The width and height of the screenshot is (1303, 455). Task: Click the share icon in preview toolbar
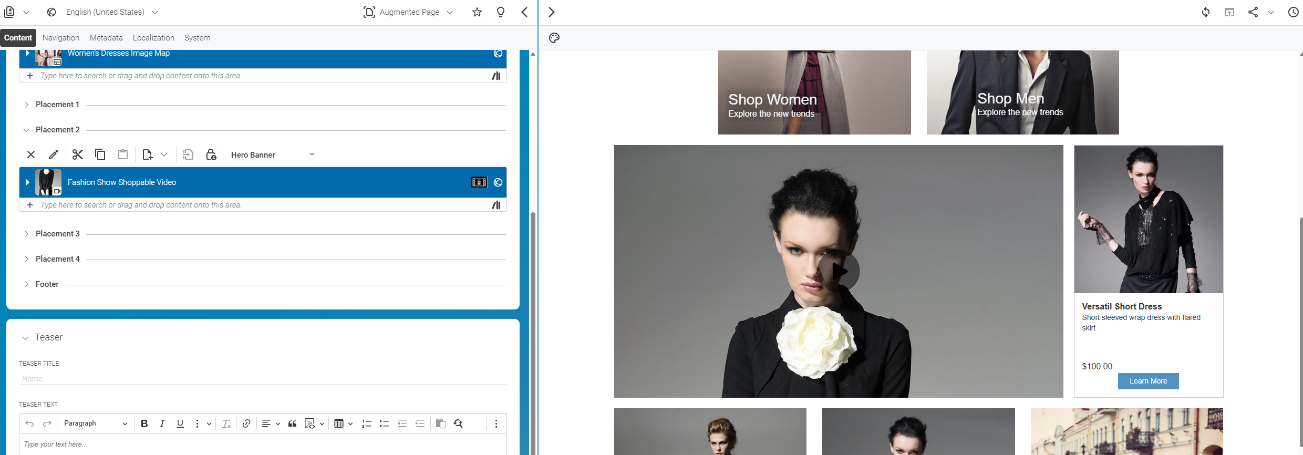click(1253, 12)
